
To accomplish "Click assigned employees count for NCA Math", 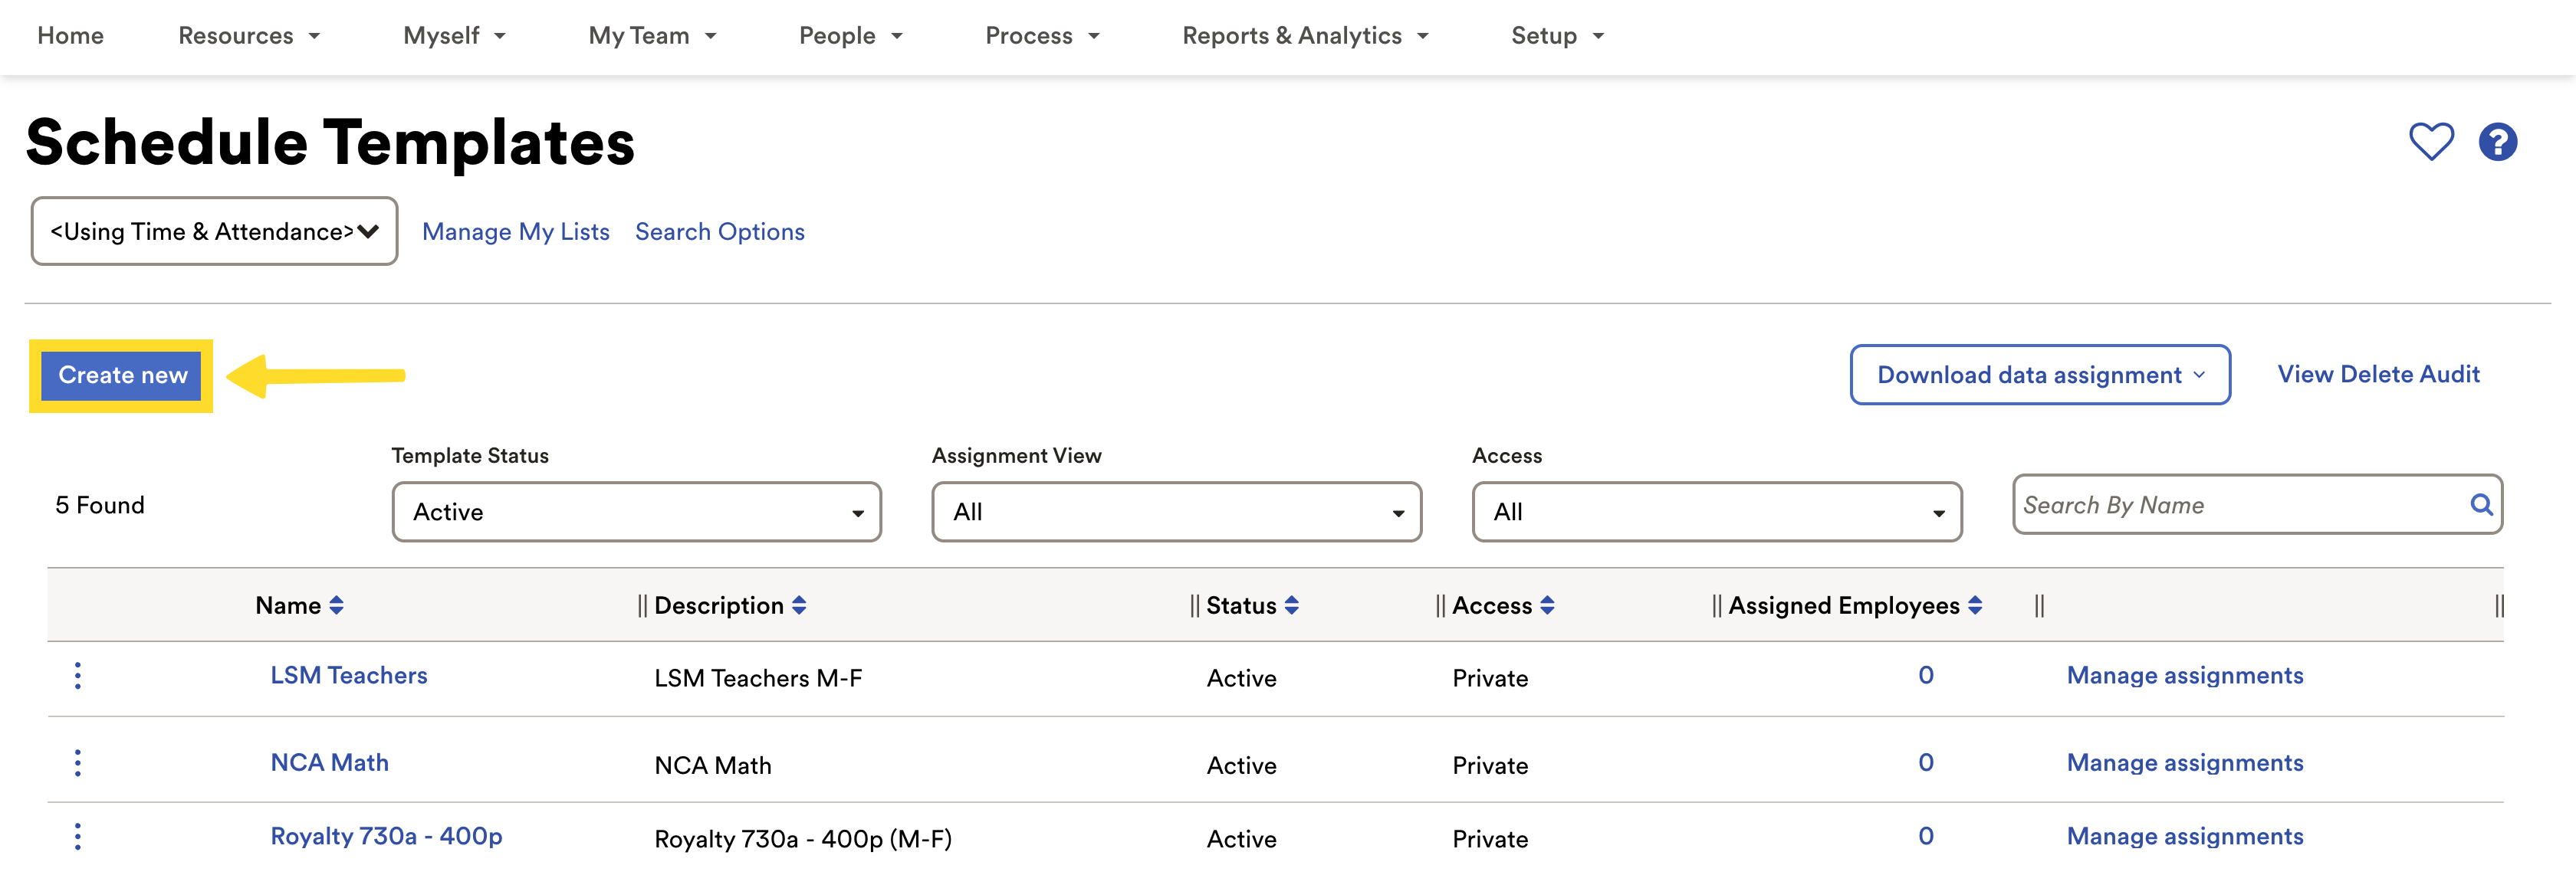I will (x=1925, y=762).
